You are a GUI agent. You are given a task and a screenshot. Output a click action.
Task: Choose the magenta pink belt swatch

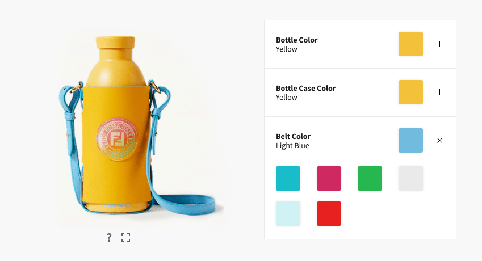tap(329, 178)
